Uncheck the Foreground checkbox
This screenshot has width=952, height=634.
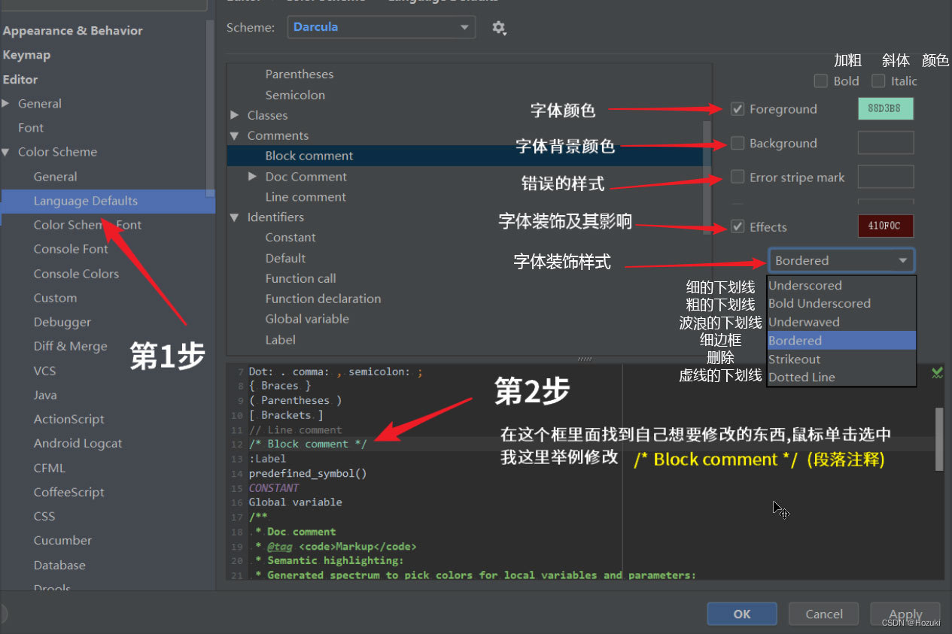(x=738, y=109)
